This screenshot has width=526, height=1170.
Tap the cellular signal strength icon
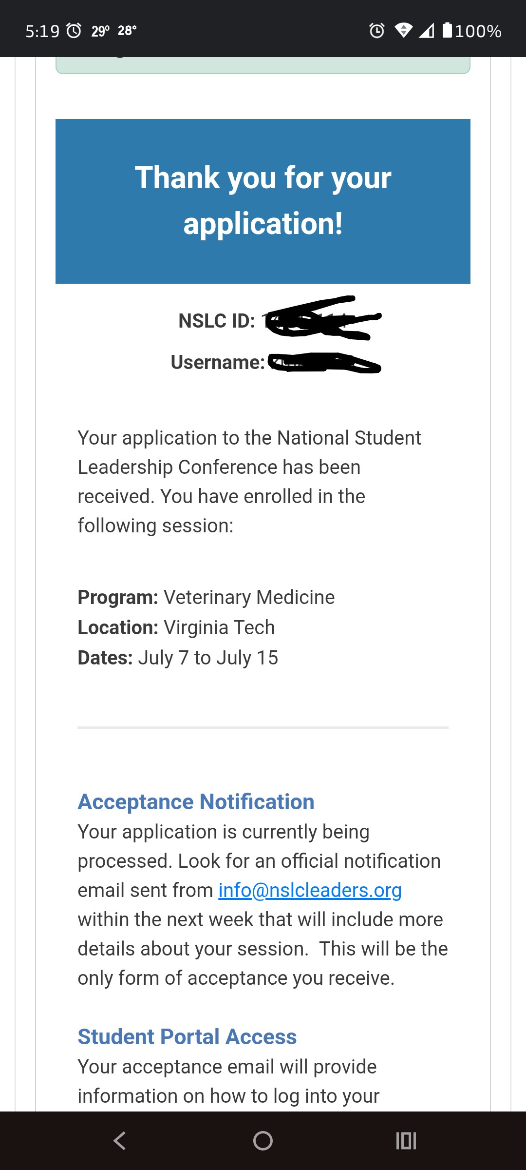427,31
